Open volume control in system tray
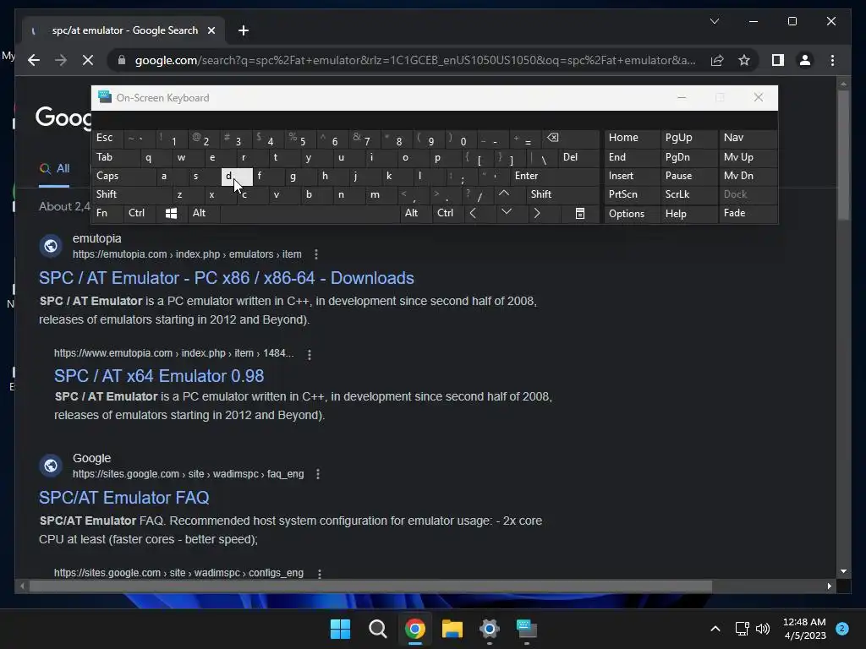This screenshot has height=649, width=866. point(763,629)
